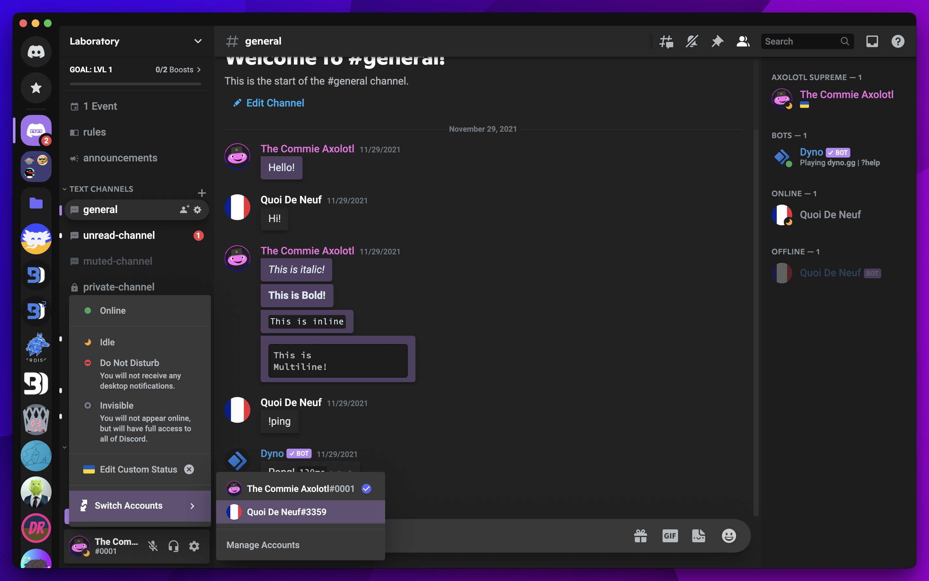Toggle the member list panel
The width and height of the screenshot is (929, 581).
tap(743, 41)
